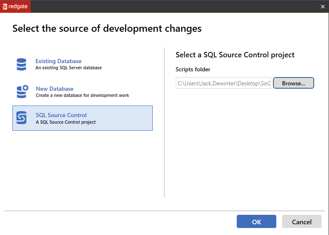This screenshot has width=329, height=235.
Task: Click the 'Select the source of development changes' heading
Action: click(107, 28)
